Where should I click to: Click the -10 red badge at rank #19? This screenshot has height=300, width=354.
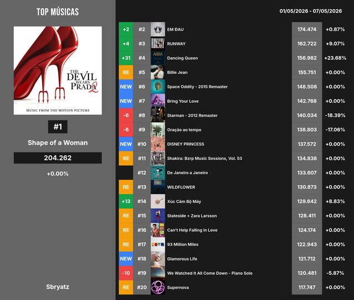tap(126, 273)
